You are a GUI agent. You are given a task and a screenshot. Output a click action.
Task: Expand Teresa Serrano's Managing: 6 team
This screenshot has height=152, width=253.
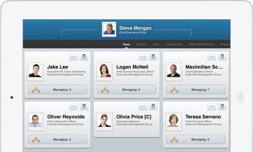tap(196, 140)
